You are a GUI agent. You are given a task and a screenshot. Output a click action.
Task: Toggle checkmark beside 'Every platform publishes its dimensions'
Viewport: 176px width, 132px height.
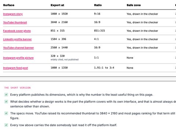[x=6, y=95]
